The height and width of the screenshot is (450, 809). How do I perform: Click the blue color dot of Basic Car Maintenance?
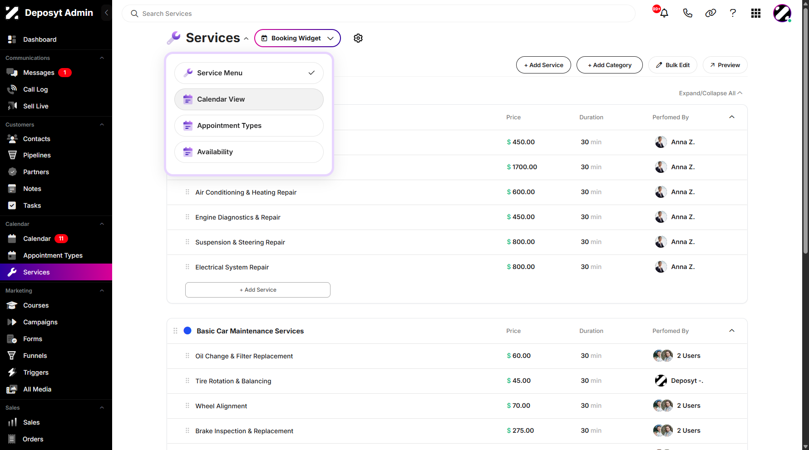click(x=187, y=331)
